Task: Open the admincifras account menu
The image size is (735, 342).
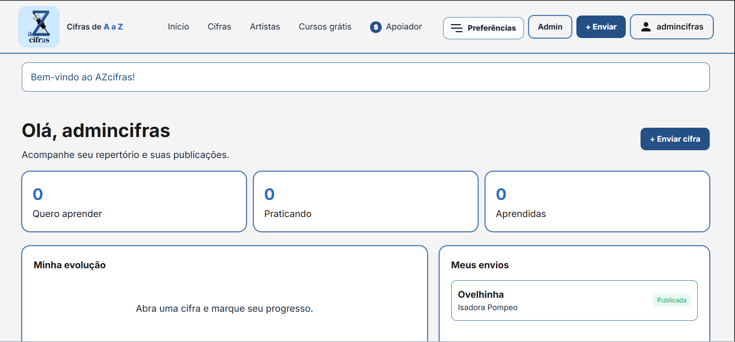Action: [x=672, y=27]
